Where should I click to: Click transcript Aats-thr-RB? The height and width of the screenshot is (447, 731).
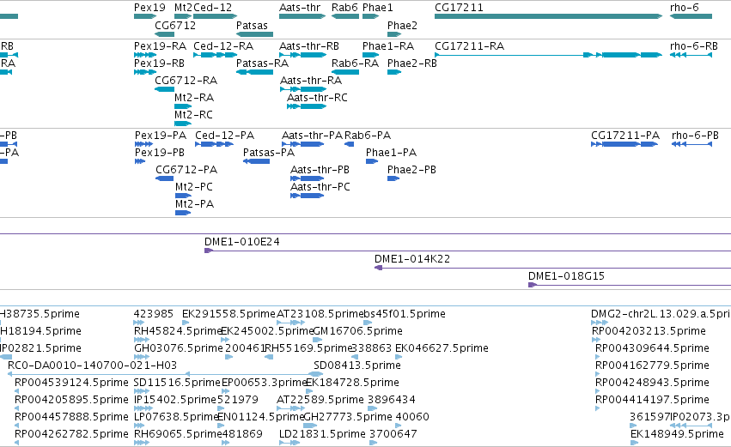pos(309,46)
